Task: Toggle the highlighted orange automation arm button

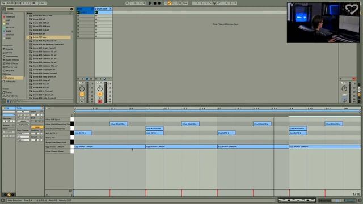Action: (170, 3)
